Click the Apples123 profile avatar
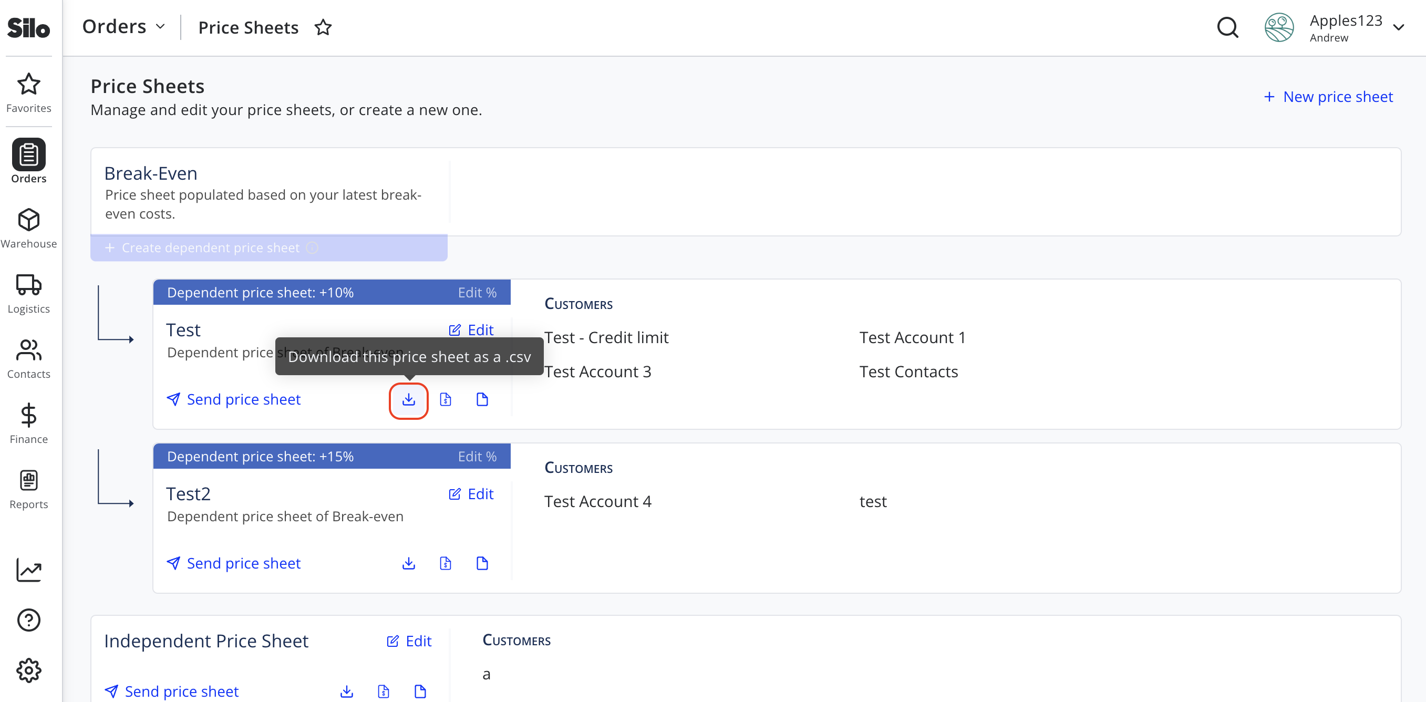Screen dimensions: 1426x702 [x=1279, y=27]
